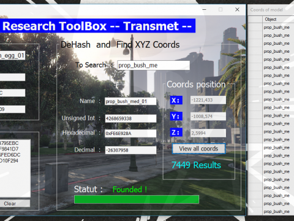294x221 pixels.
Task: Click the Decimal field showing -26307958
Action: pyautogui.click(x=130, y=150)
